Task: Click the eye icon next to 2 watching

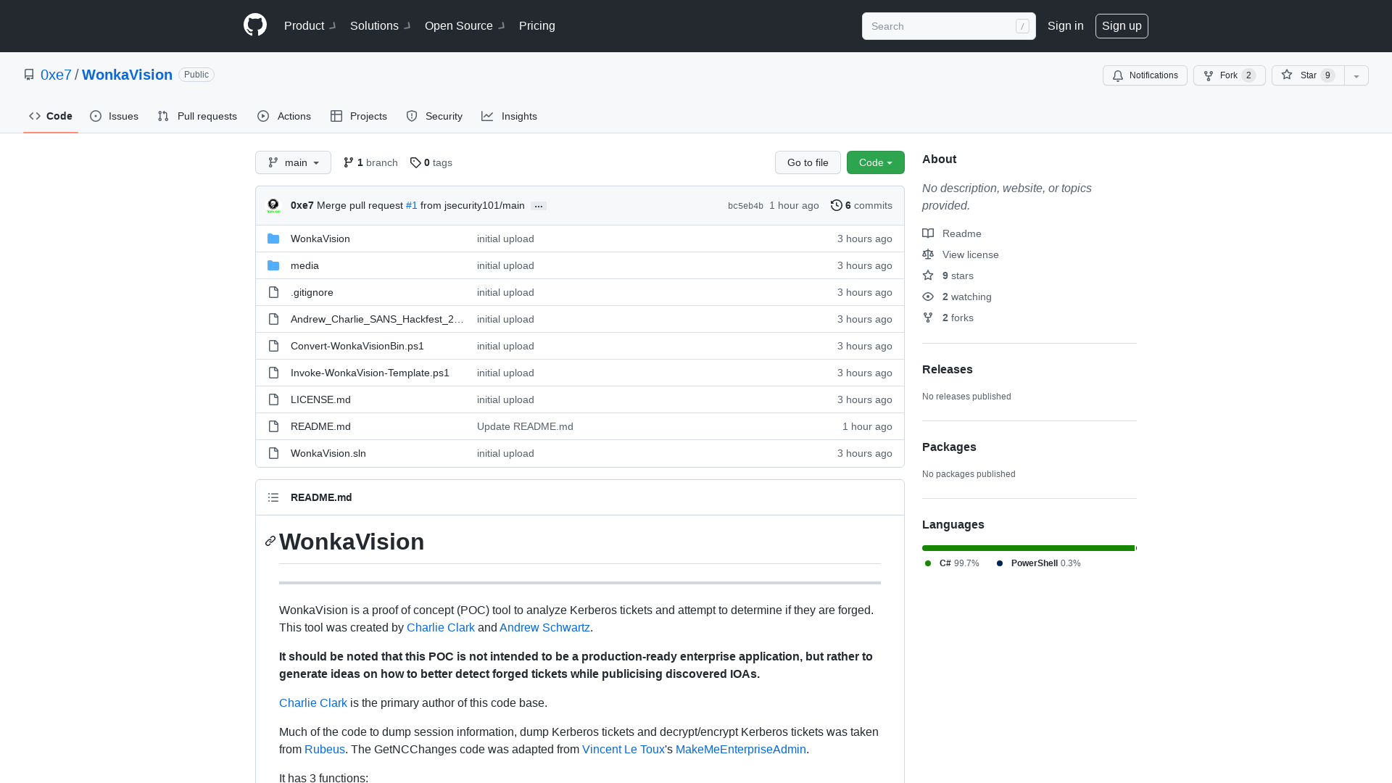Action: pyautogui.click(x=928, y=297)
